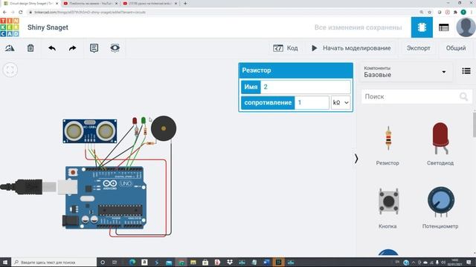The width and height of the screenshot is (476, 267).
Task: Select the Arduino Uno board
Action: [106, 197]
